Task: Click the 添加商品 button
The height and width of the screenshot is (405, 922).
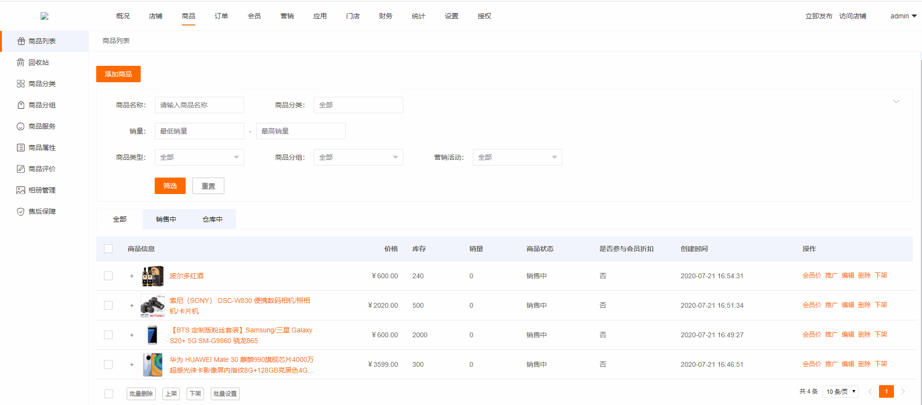Action: [118, 74]
